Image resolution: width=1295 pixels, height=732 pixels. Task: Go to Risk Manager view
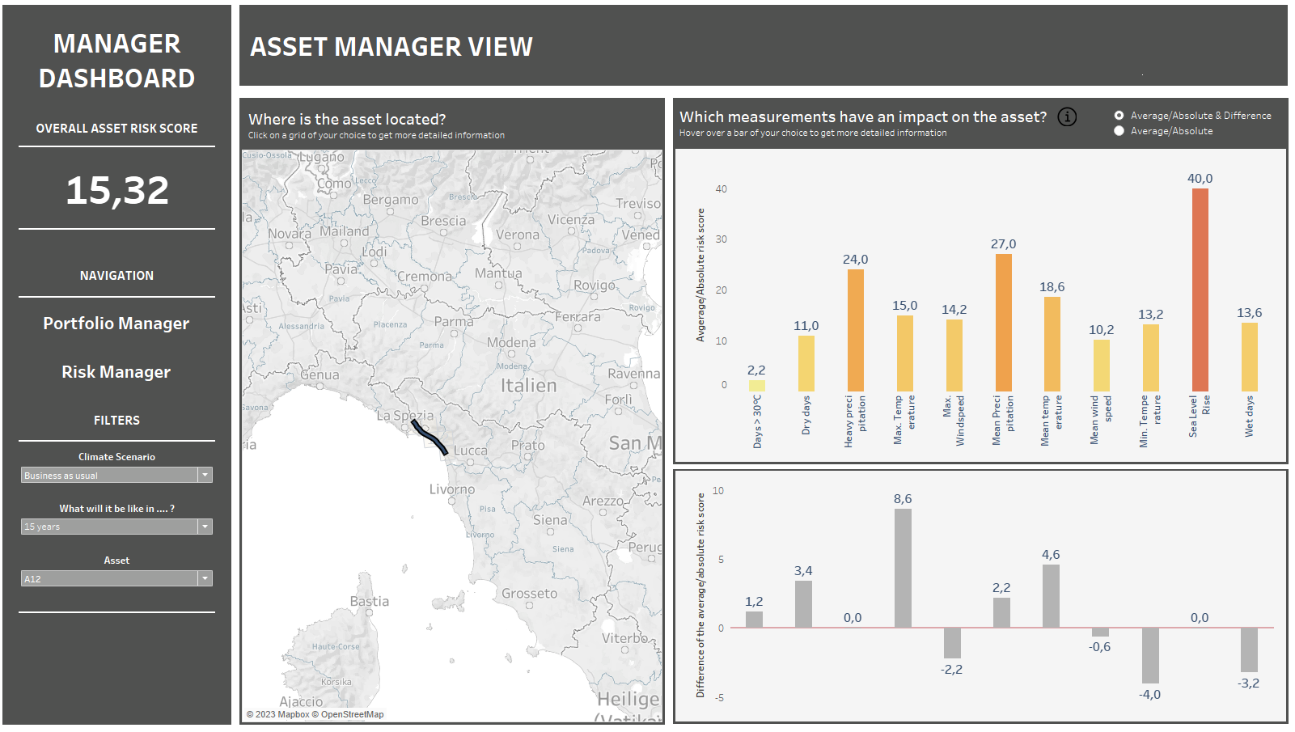[x=116, y=372]
